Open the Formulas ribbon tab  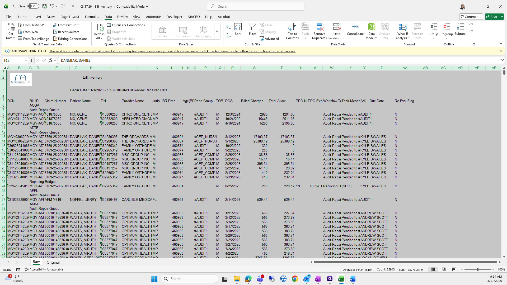92,17
